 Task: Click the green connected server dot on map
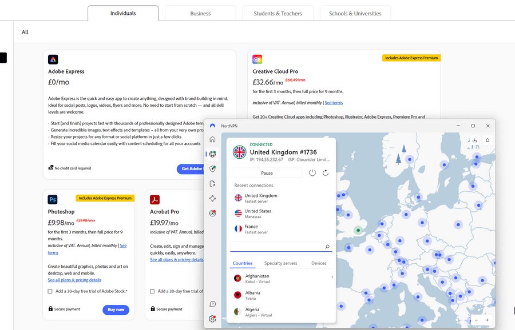point(358,230)
